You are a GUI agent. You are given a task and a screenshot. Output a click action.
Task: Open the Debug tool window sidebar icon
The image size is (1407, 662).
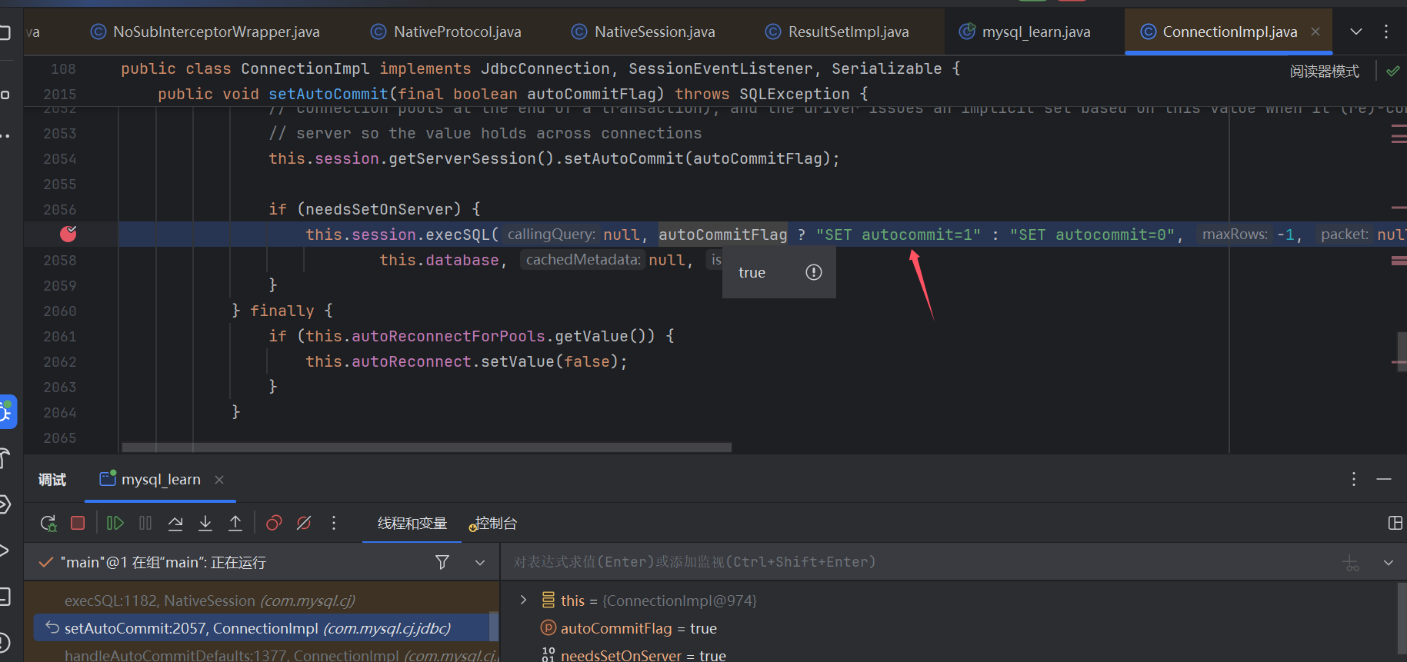(x=6, y=412)
